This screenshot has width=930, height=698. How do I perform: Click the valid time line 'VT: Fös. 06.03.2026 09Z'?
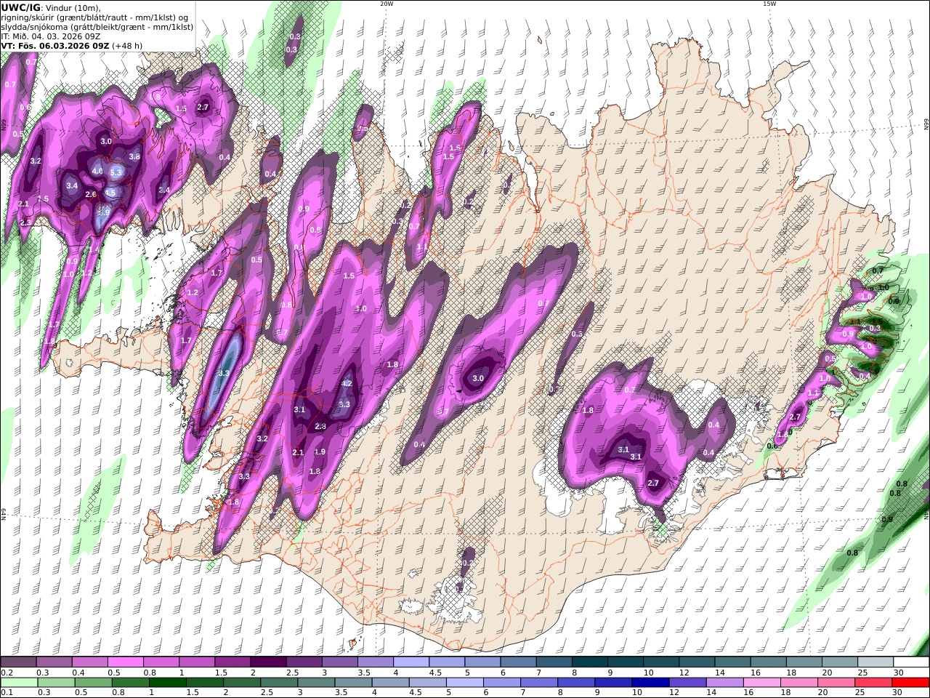pos(54,45)
